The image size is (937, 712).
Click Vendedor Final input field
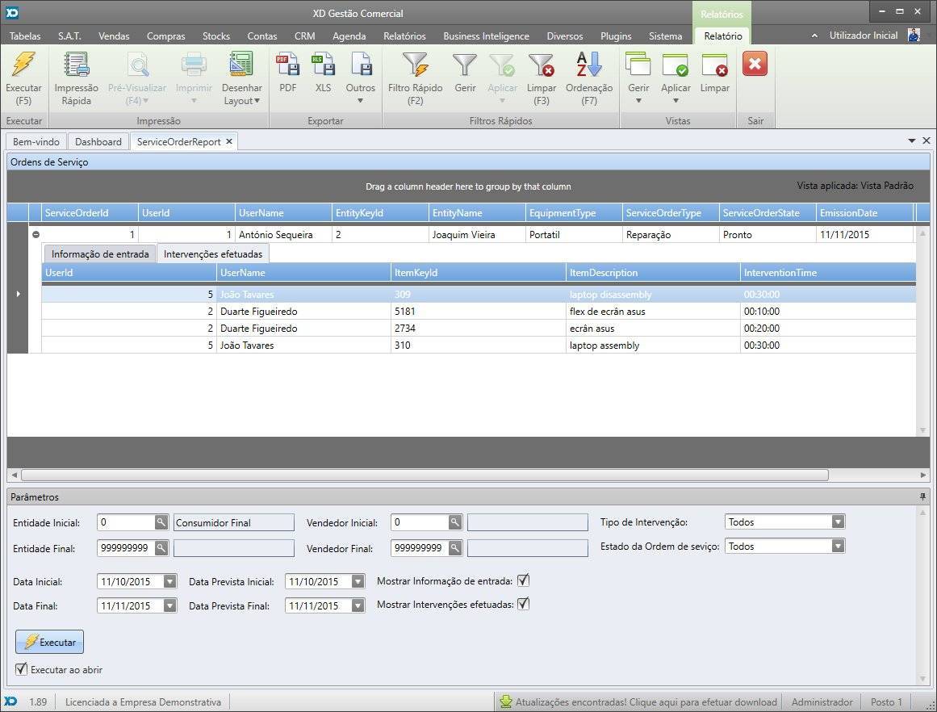point(420,547)
